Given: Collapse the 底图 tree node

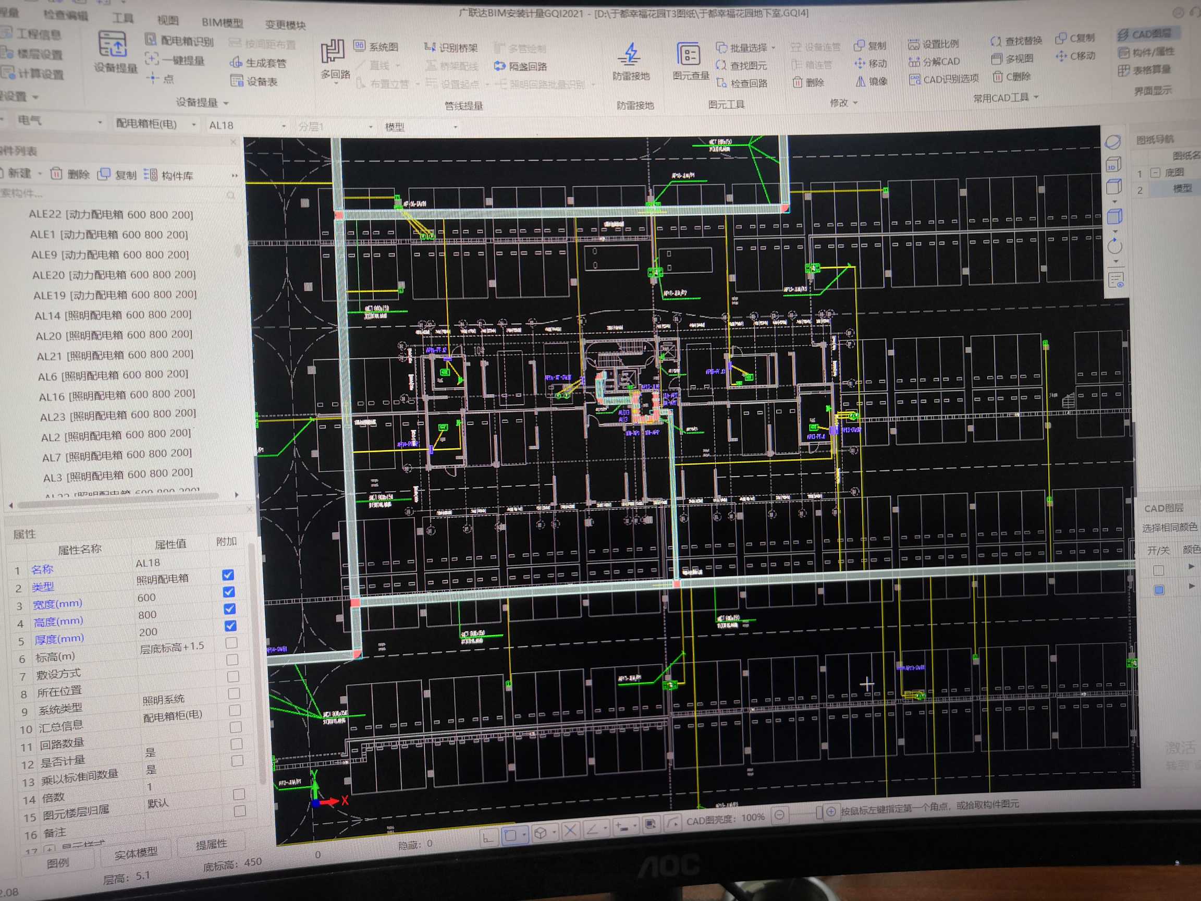Looking at the screenshot, I should click(x=1156, y=173).
